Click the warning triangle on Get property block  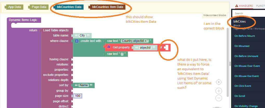(x=109, y=47)
